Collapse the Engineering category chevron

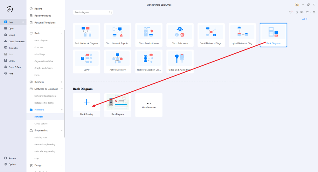62,130
